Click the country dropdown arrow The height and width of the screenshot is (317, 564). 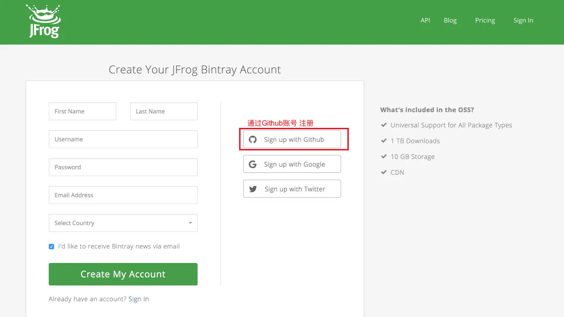(190, 223)
